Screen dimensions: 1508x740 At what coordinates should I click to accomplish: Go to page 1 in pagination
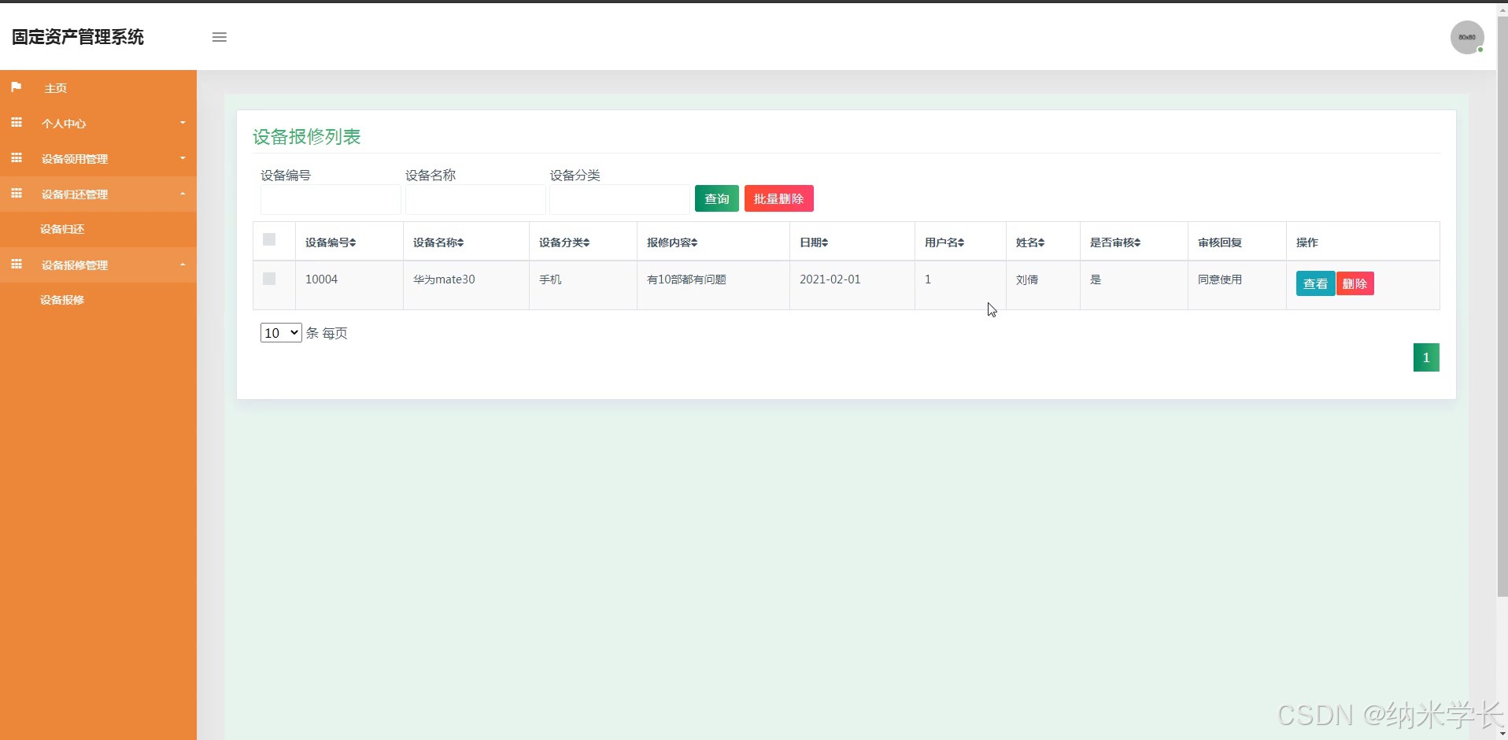1426,357
